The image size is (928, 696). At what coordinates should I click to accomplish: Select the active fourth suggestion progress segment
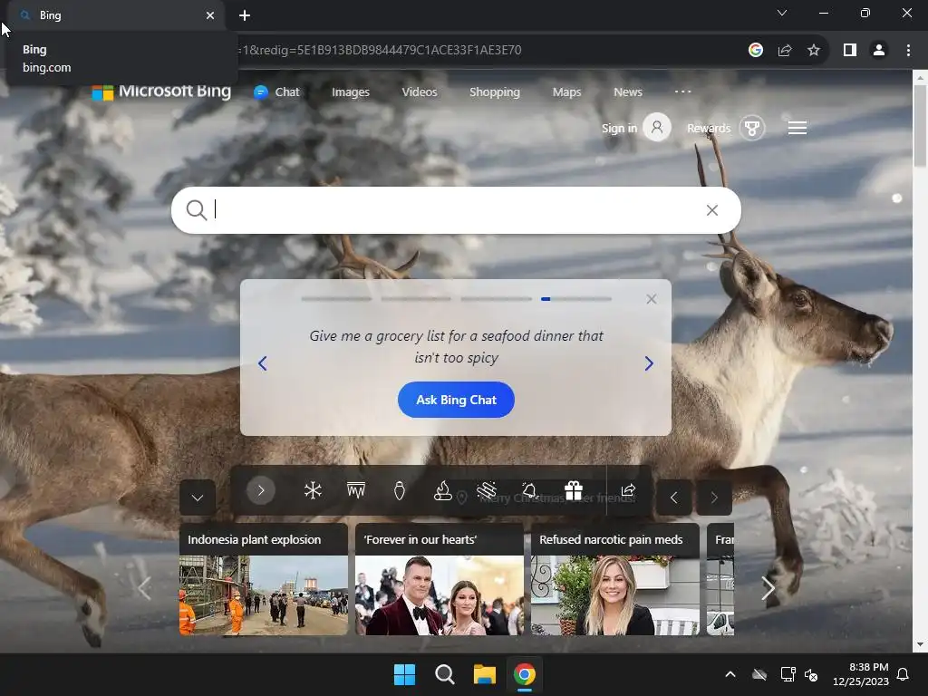575,299
